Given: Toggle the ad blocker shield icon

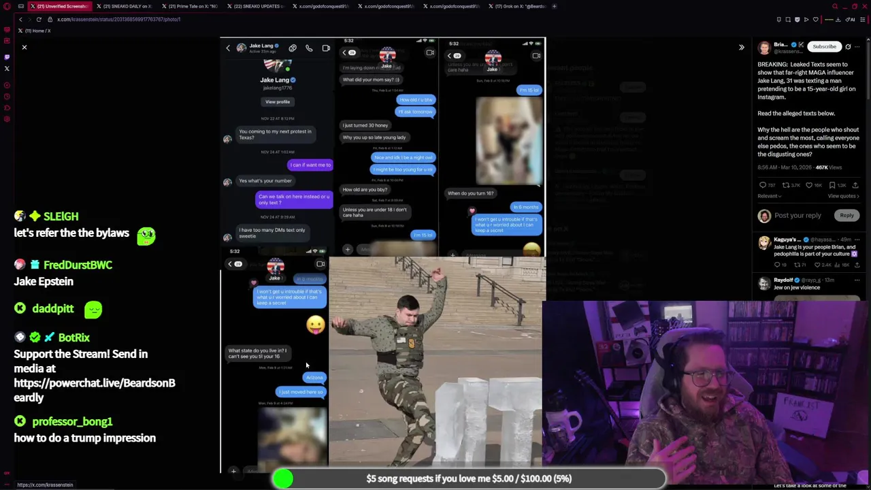Looking at the screenshot, I should click(x=797, y=19).
